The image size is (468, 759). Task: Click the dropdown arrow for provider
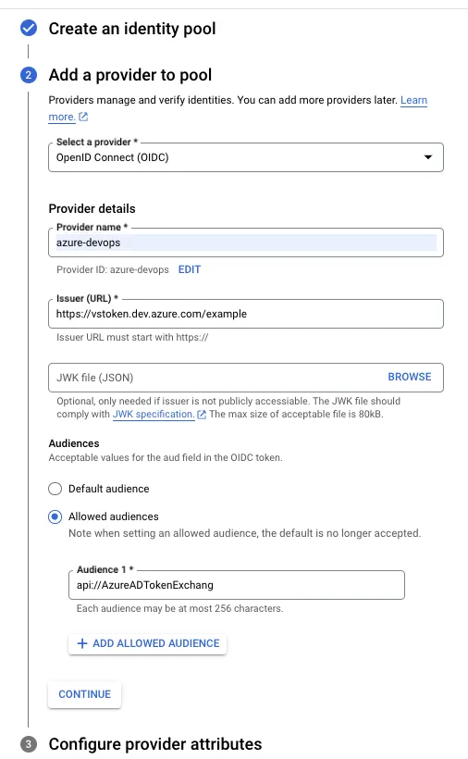(x=428, y=157)
